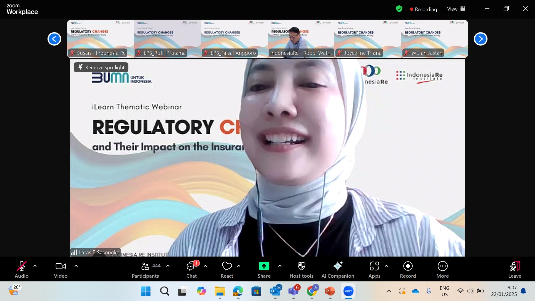
Task: Open Task View on the taskbar
Action: (x=182, y=291)
